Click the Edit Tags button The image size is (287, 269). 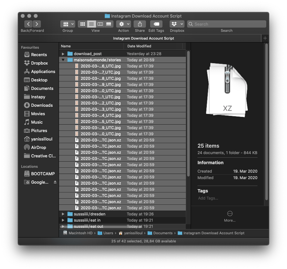(156, 24)
